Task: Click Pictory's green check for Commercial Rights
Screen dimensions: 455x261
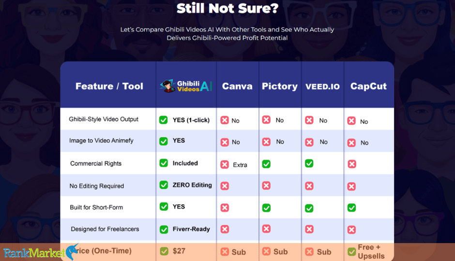Action: (x=266, y=164)
